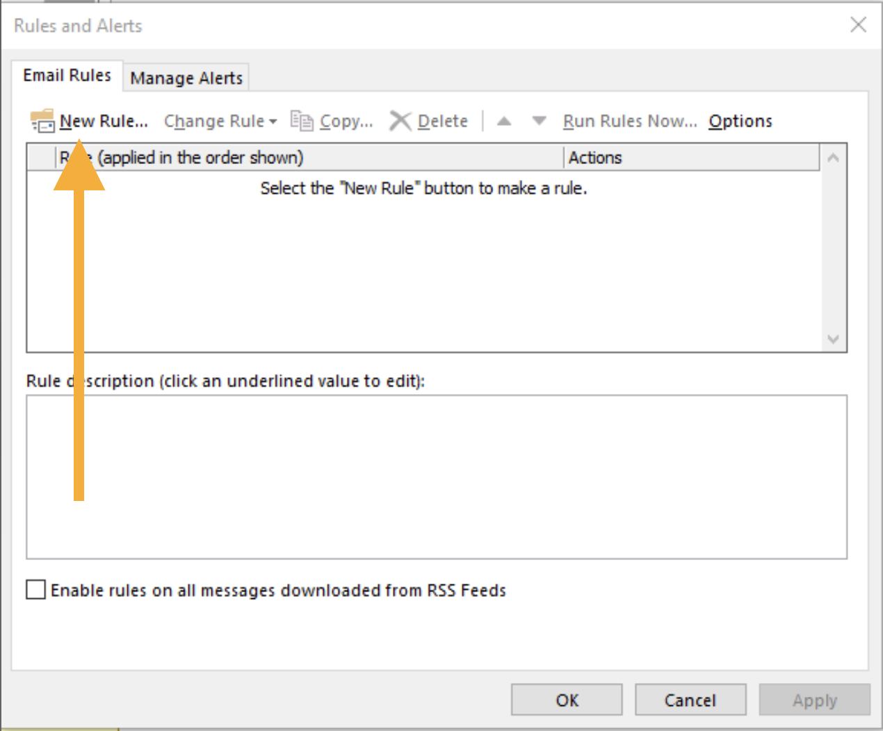Expand Change Rule menu options
Viewport: 883px width, 731px height.
coord(274,120)
